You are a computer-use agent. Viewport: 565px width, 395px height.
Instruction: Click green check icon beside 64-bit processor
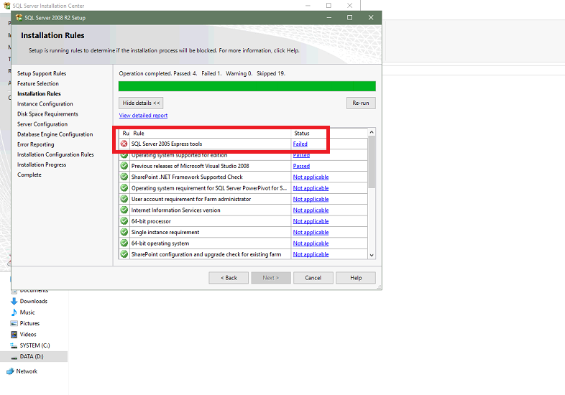click(x=124, y=221)
